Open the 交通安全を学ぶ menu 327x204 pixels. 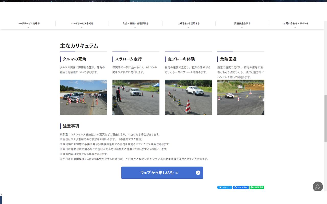pos(242,23)
